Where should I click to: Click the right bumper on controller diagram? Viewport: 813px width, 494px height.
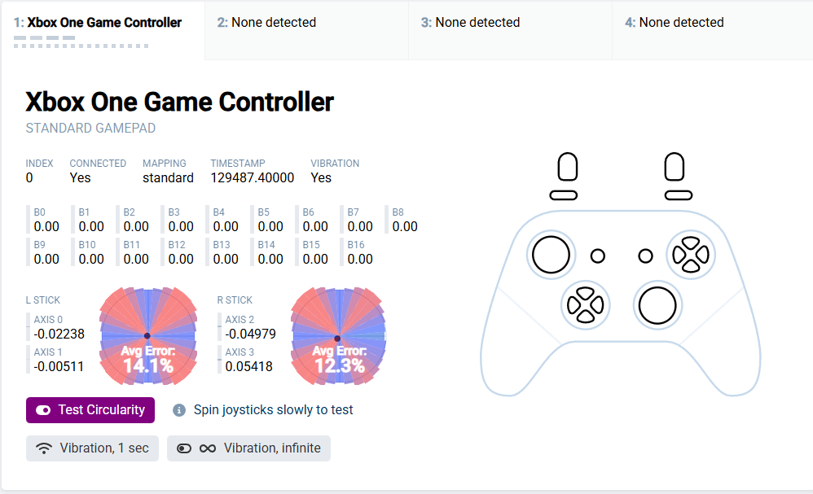679,195
